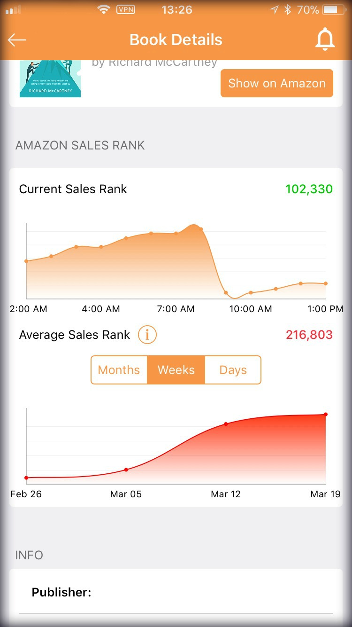Tap the Mar 12 data point on red chart
This screenshot has height=627, width=352.
coord(226,424)
